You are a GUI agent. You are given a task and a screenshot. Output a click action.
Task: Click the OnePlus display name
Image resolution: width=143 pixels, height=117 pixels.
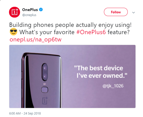tap(30, 10)
